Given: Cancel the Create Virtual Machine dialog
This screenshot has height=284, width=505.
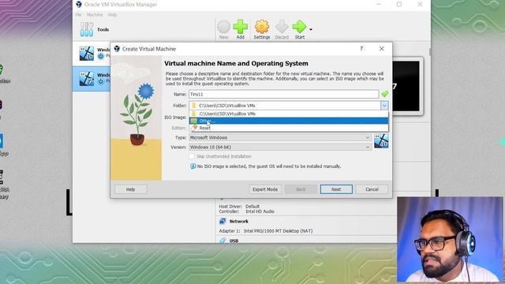Looking at the screenshot, I should pyautogui.click(x=372, y=189).
